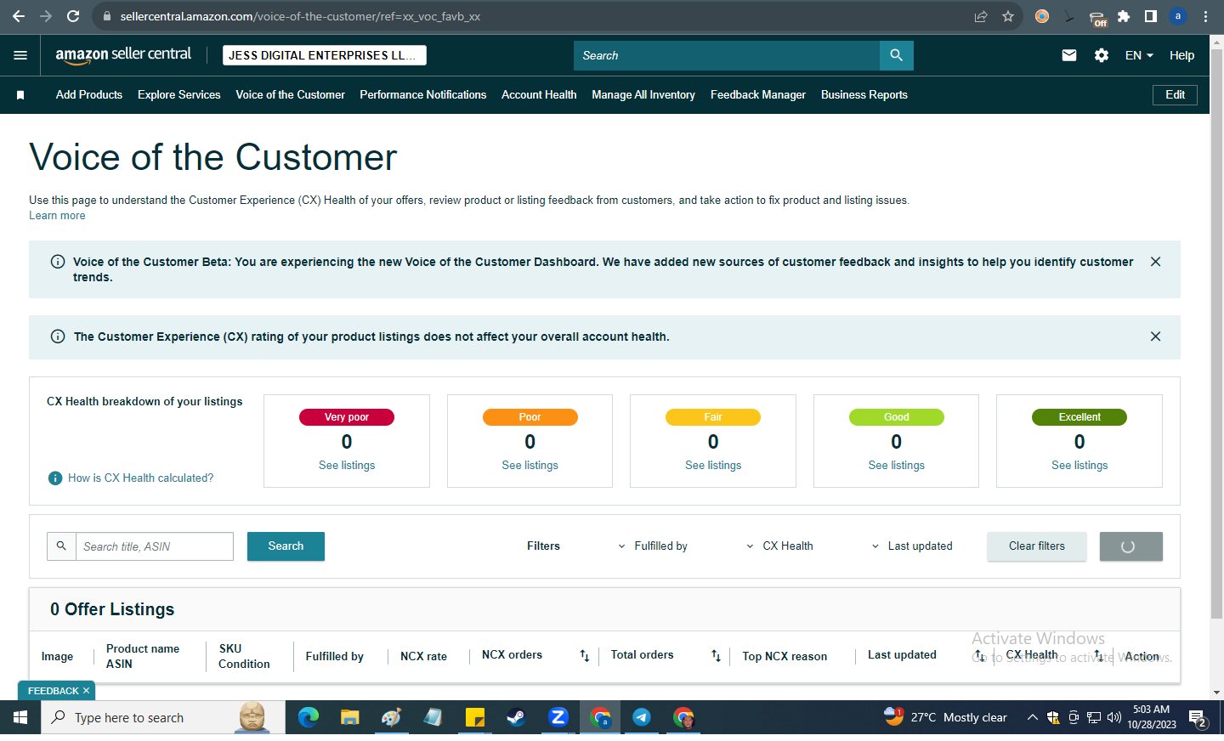
Task: Open the settings gear in Seller Central
Action: (x=1102, y=55)
